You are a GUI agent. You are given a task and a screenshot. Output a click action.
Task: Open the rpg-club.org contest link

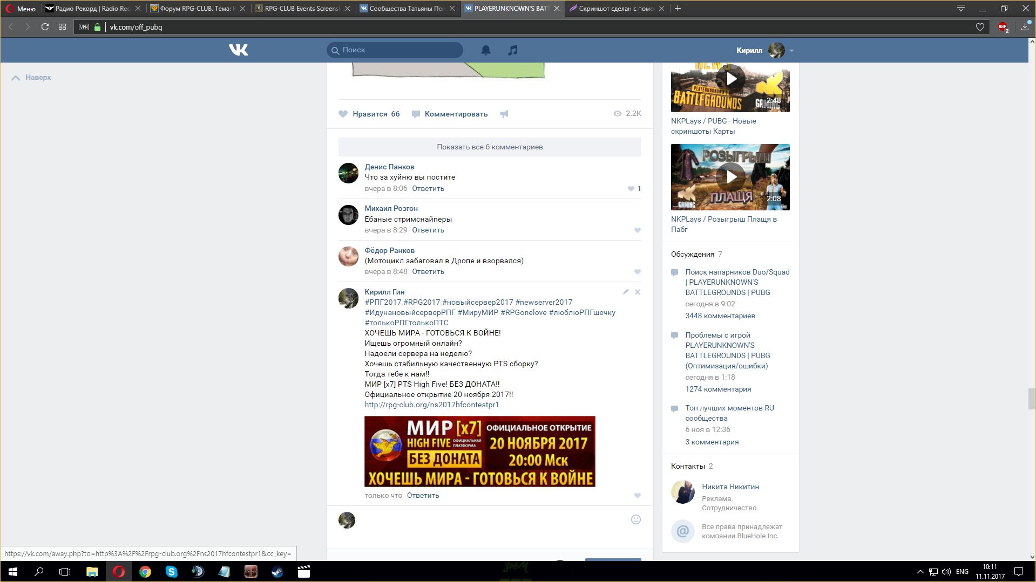pos(431,405)
